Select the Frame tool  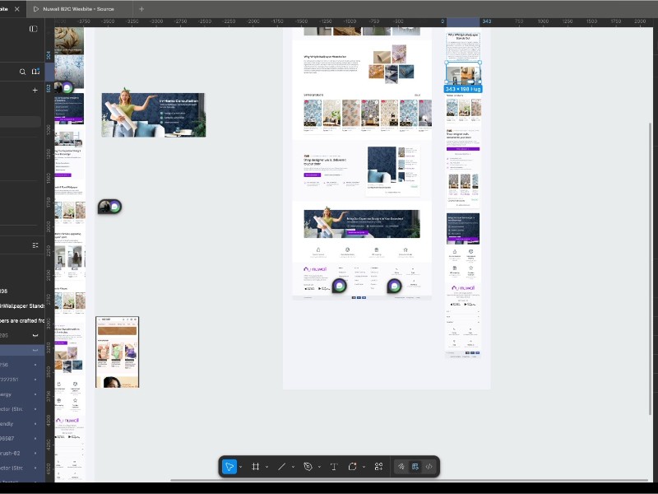coord(256,467)
